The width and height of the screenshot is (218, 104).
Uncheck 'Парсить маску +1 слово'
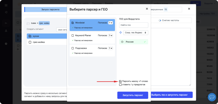[x=120, y=81]
